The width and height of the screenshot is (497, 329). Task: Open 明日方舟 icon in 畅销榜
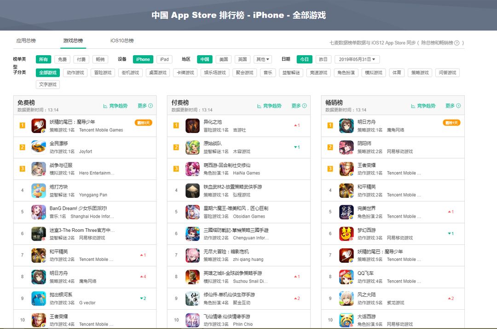[x=347, y=126]
